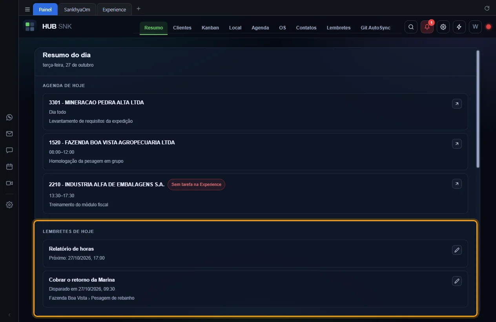Collapse the left sidebar chevron
This screenshot has width=496, height=322.
click(9, 315)
